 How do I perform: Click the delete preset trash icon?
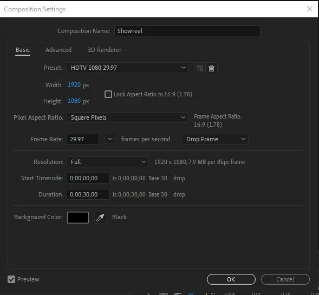tap(211, 68)
